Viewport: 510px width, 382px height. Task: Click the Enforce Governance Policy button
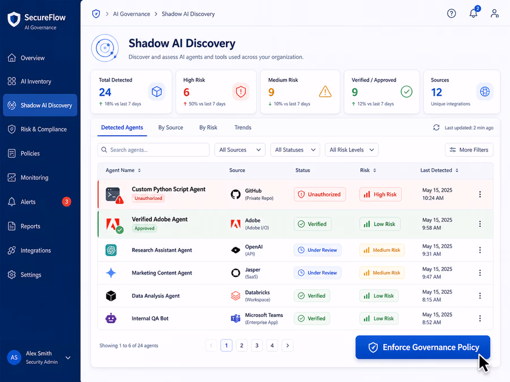point(423,347)
